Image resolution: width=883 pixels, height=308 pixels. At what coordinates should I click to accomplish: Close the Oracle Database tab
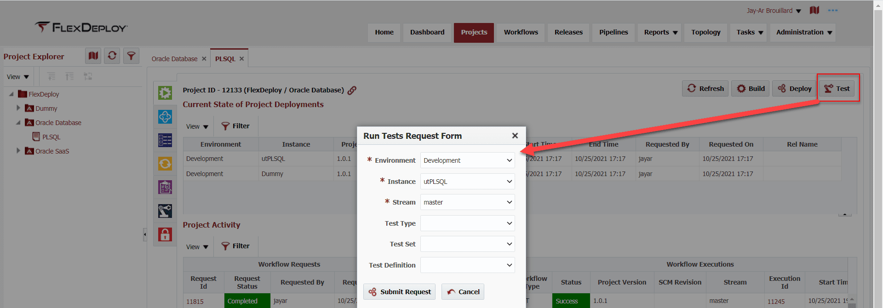(x=204, y=59)
